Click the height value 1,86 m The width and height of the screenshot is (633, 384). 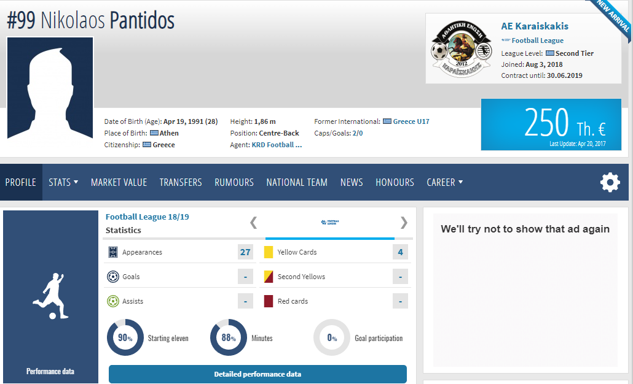265,121
